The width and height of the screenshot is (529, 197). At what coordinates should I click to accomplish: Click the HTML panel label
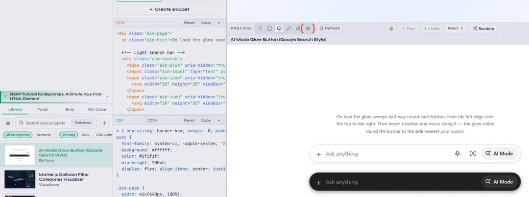tap(120, 23)
